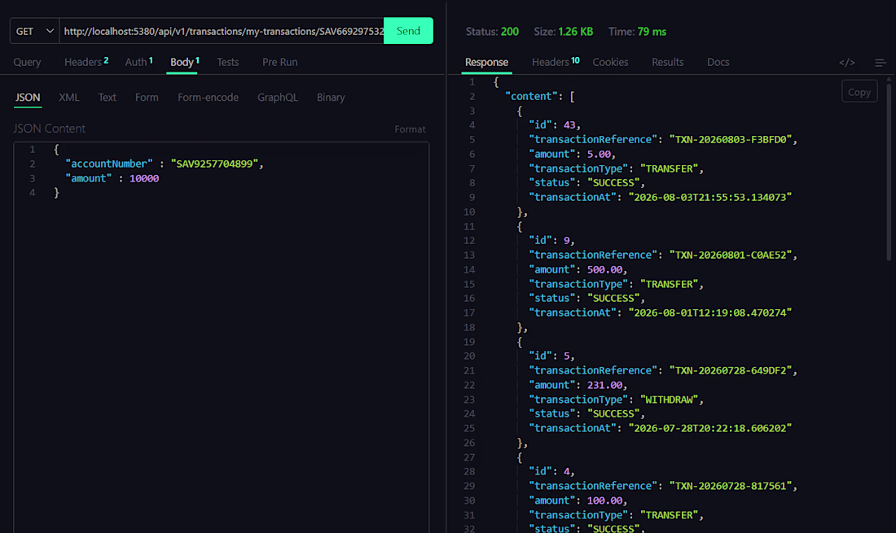This screenshot has width=896, height=533.
Task: Click the accountNumber value "SAV9257704899"
Action: click(214, 164)
